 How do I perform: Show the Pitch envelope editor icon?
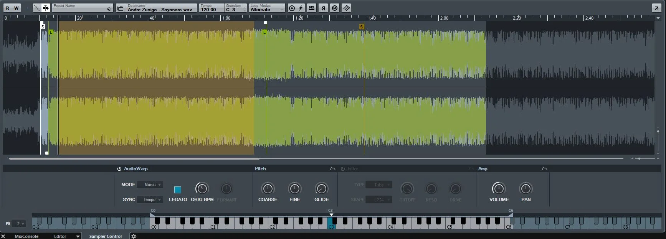pyautogui.click(x=332, y=169)
